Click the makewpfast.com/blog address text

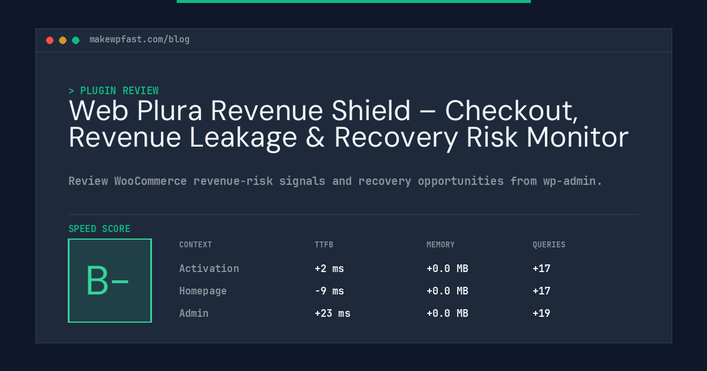pyautogui.click(x=140, y=39)
